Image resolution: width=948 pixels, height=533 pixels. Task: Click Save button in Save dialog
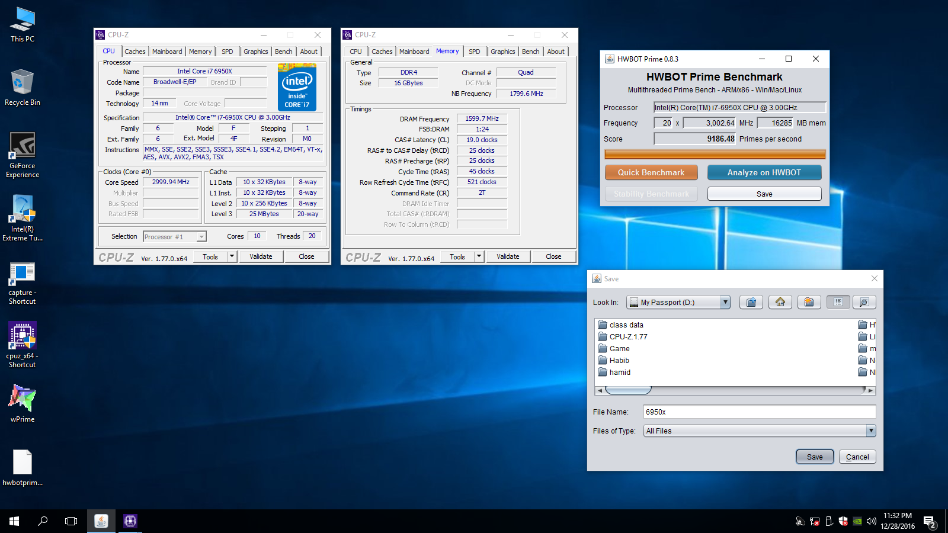(815, 457)
